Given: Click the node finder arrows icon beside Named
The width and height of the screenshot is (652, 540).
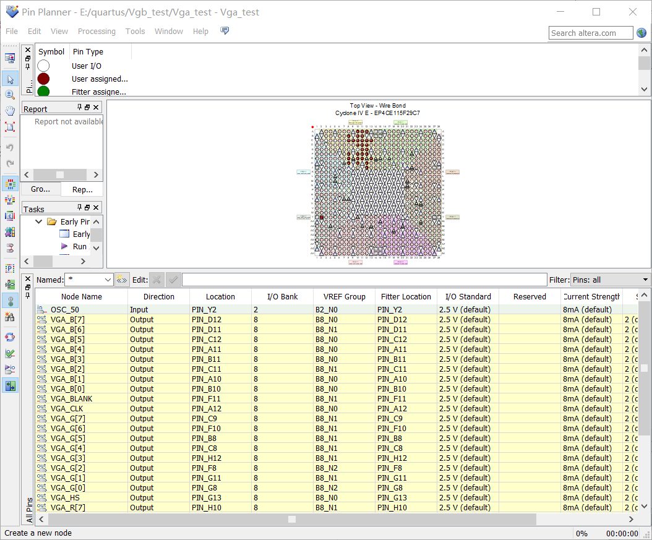Looking at the screenshot, I should pos(121,280).
